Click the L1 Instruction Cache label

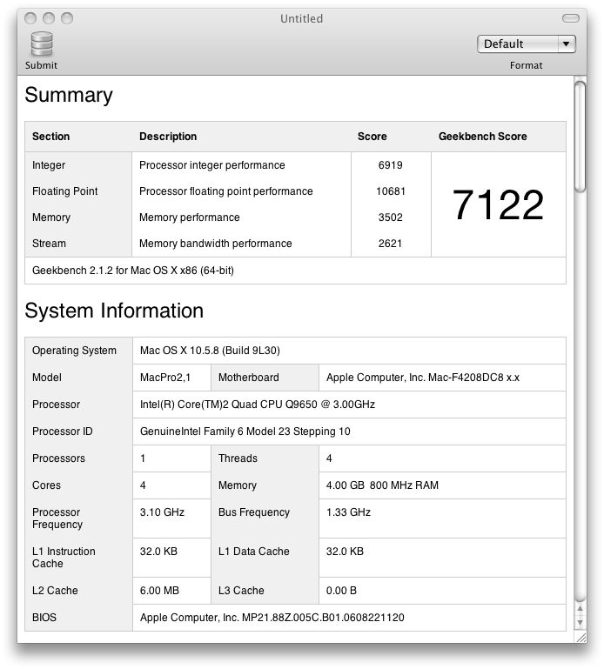[x=64, y=558]
